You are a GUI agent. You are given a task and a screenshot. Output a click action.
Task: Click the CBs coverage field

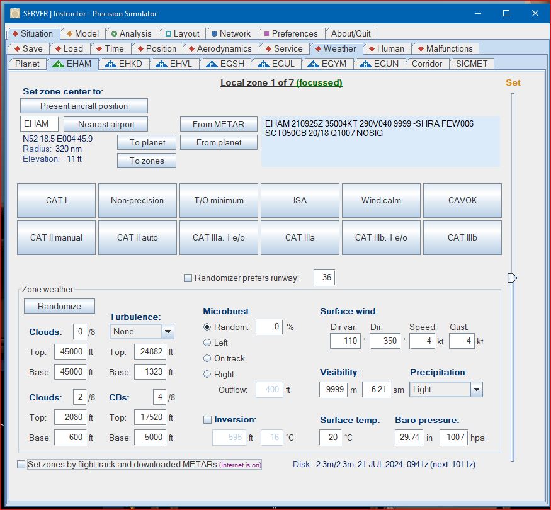159,397
